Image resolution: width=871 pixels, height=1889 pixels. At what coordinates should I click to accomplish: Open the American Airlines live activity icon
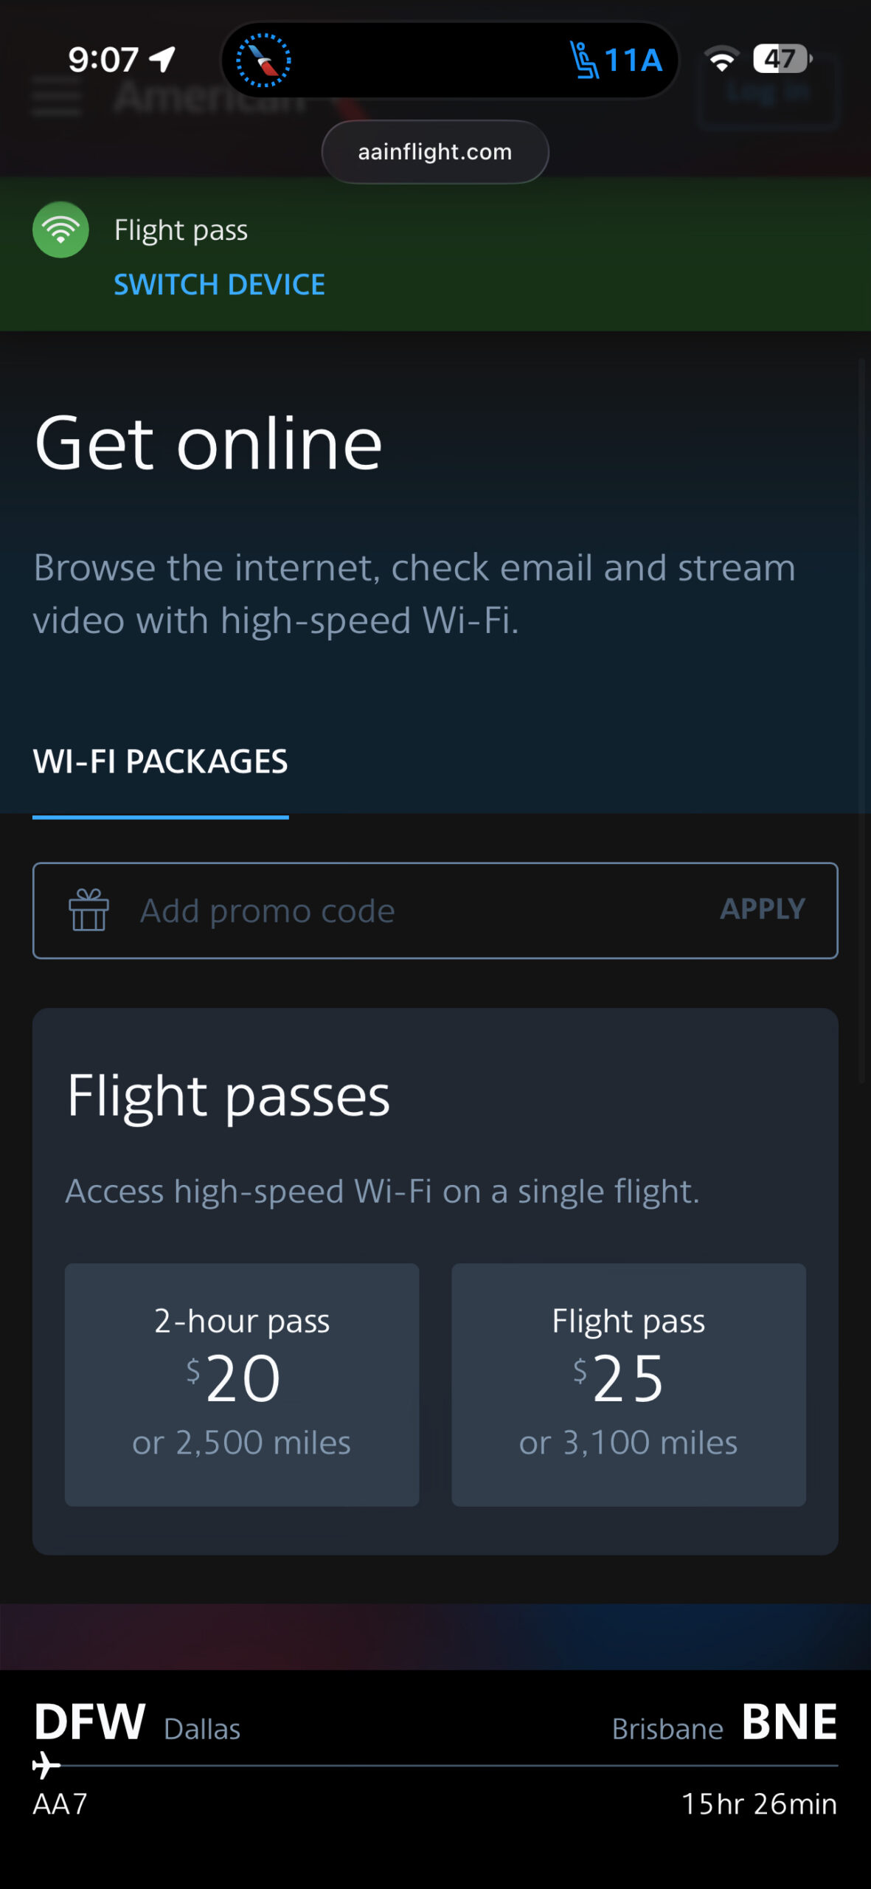click(x=263, y=60)
